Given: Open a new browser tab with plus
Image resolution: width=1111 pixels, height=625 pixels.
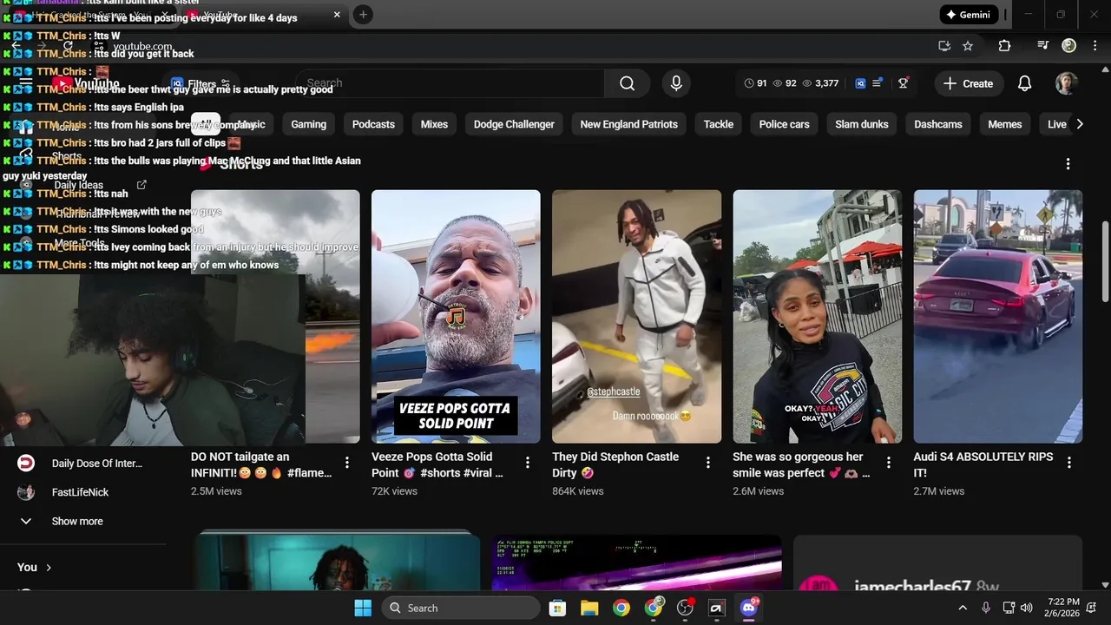Looking at the screenshot, I should (363, 15).
